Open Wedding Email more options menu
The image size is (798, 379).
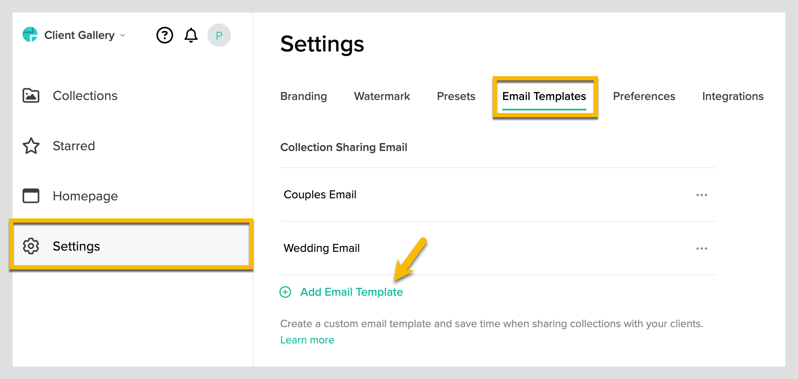(x=701, y=248)
